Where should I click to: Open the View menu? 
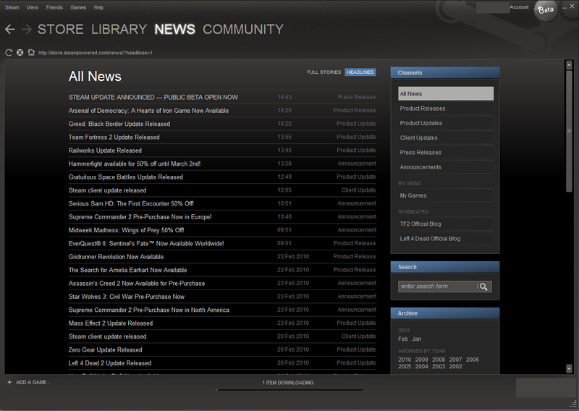click(32, 7)
